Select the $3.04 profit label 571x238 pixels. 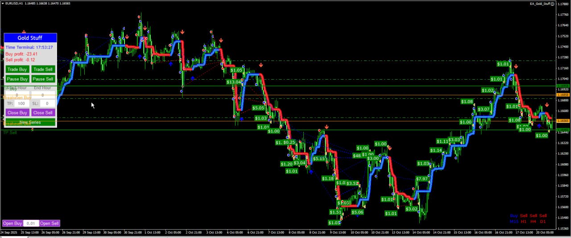point(300,163)
